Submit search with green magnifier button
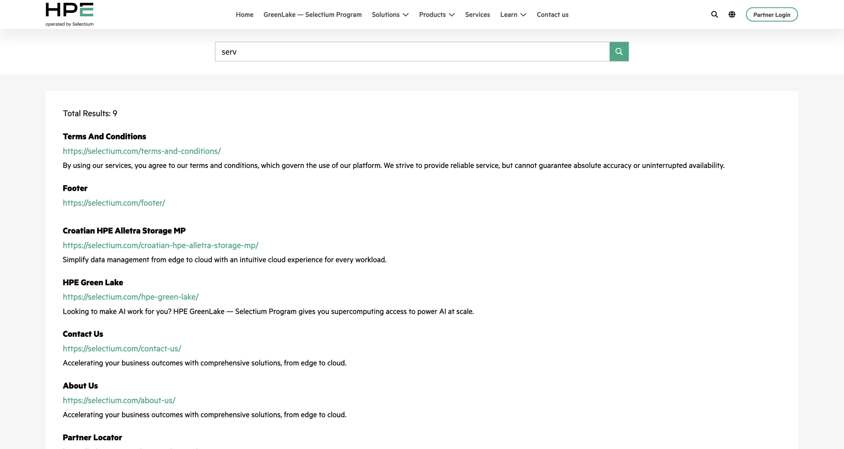This screenshot has height=449, width=844. 619,52
